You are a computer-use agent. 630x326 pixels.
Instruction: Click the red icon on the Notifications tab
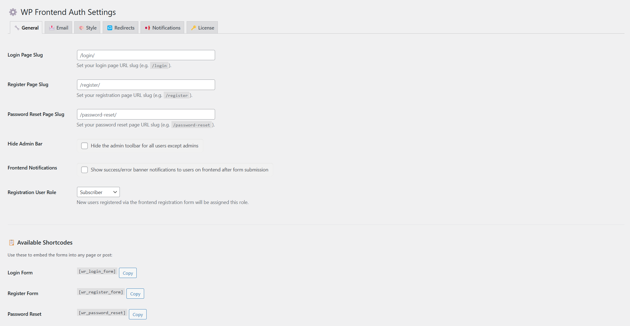[x=147, y=28]
